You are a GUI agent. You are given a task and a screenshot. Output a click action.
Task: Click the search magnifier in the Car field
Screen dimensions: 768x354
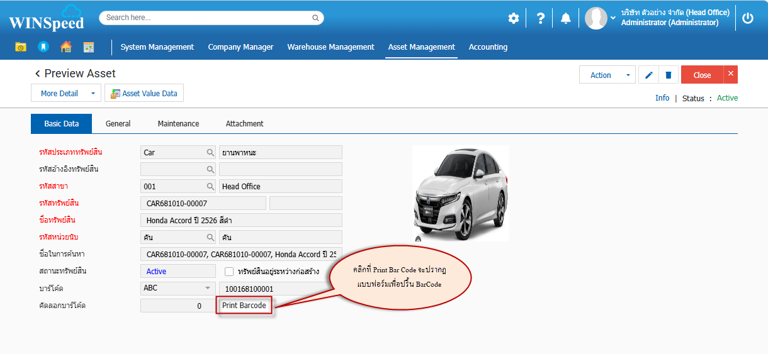(210, 153)
